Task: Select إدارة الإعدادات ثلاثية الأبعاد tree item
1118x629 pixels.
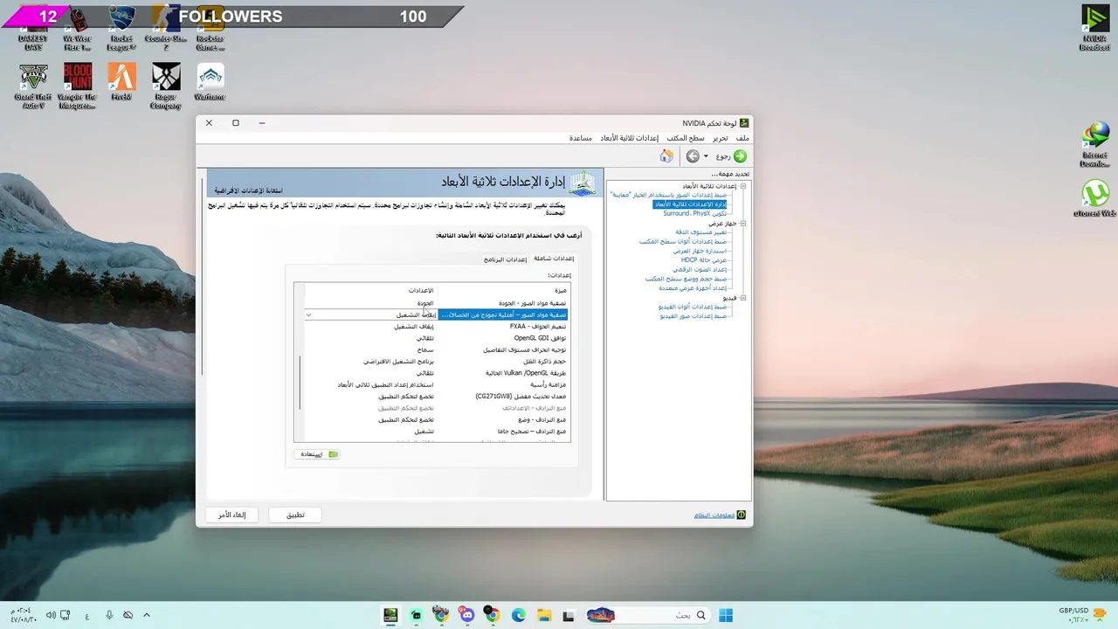Action: point(690,204)
